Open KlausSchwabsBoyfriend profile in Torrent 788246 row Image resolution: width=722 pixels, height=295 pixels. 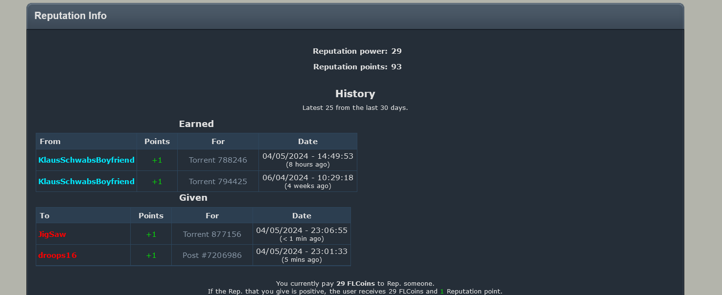point(86,160)
